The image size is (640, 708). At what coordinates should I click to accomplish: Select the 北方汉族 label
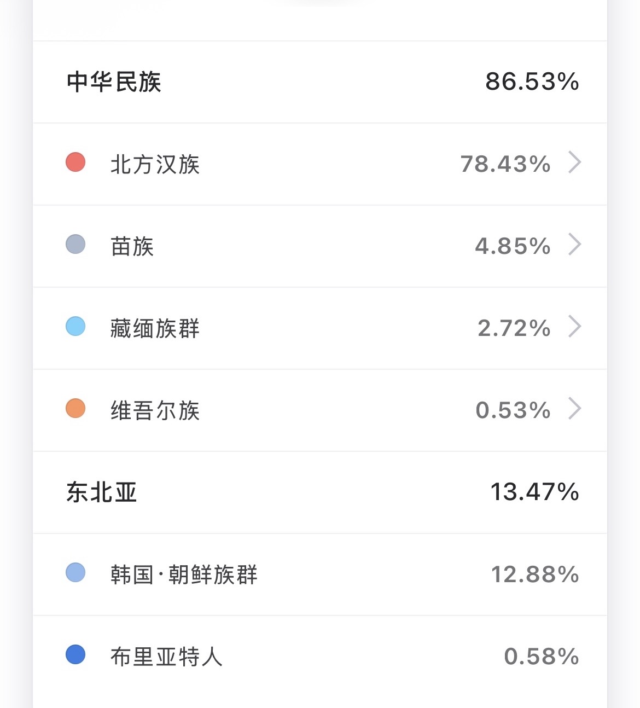pyautogui.click(x=155, y=164)
